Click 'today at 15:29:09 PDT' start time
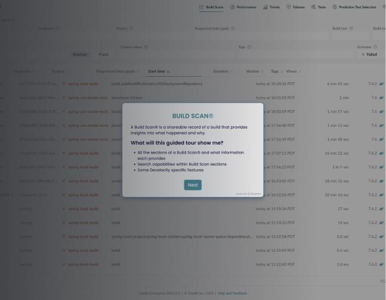This screenshot has height=300, width=386. (275, 251)
